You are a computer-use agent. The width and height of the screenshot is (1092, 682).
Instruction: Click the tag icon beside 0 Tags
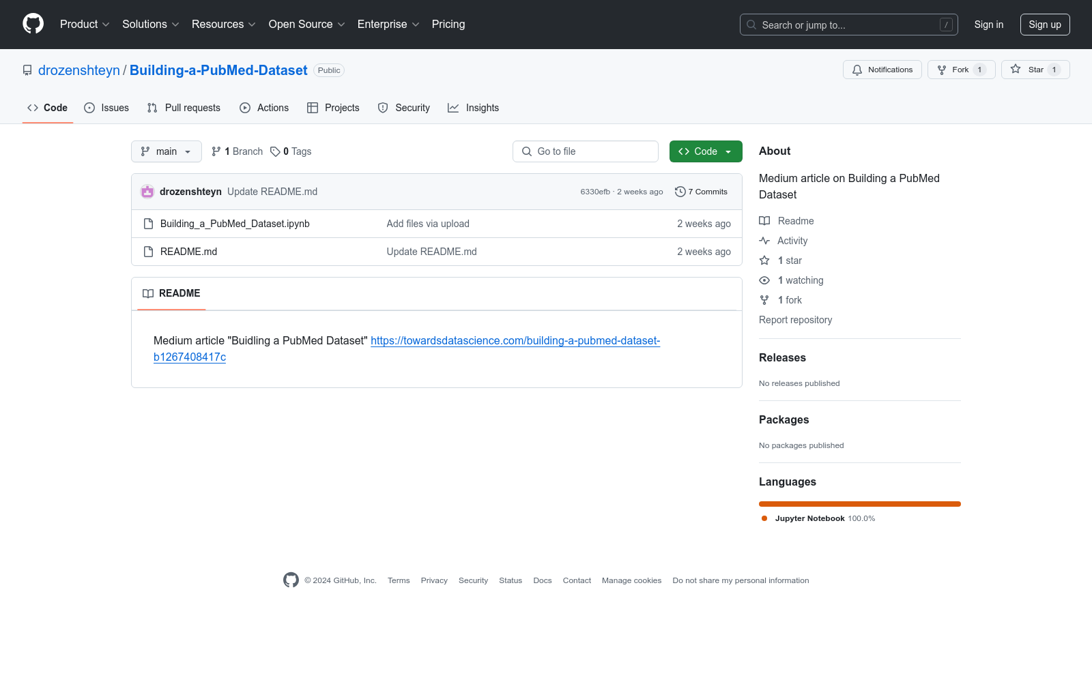point(275,151)
